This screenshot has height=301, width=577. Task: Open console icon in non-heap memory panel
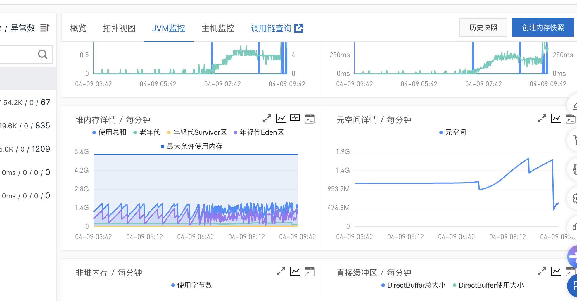310,272
